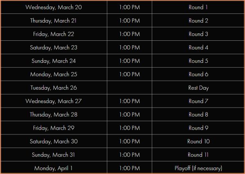Click the Monday, April 1 date cell
The image size is (245, 174).
click(53, 168)
